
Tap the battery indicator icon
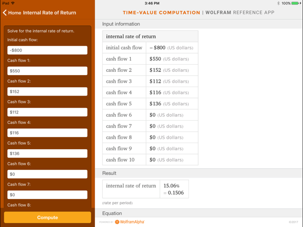click(x=295, y=3)
